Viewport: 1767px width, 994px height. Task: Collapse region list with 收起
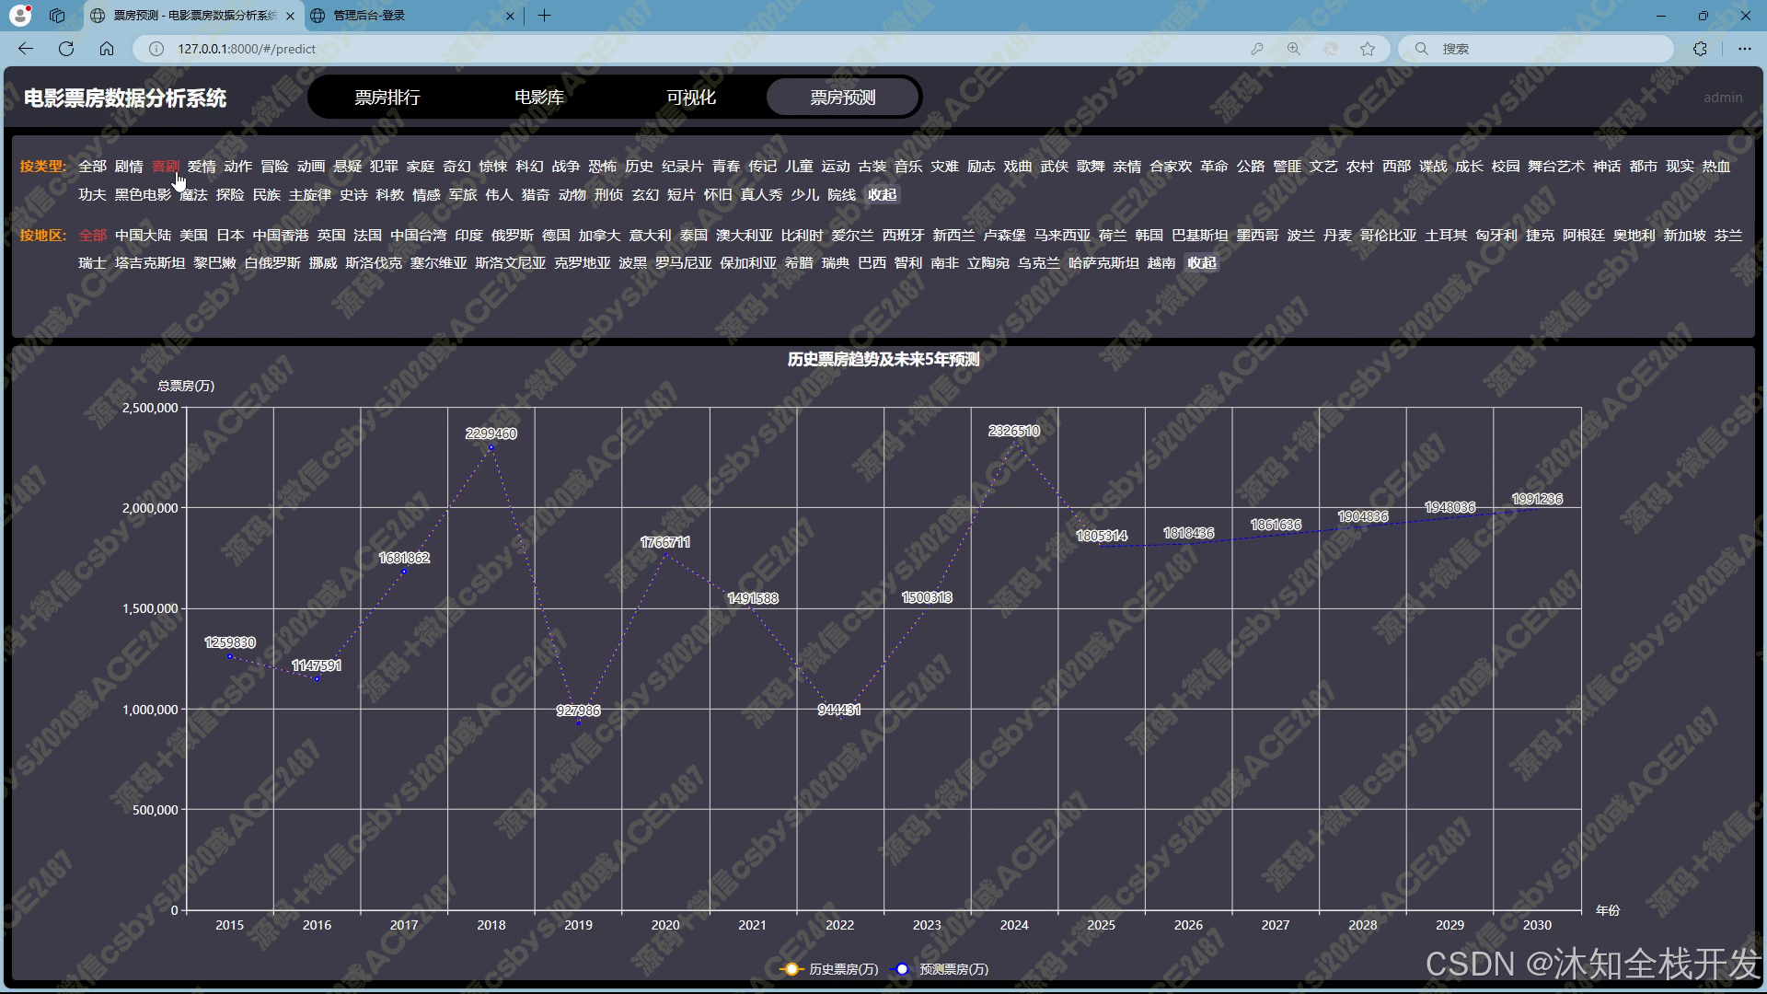(1201, 263)
